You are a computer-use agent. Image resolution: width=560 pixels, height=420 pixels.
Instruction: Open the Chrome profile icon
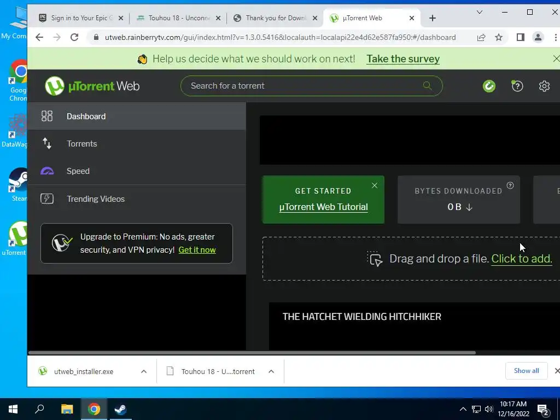538,37
